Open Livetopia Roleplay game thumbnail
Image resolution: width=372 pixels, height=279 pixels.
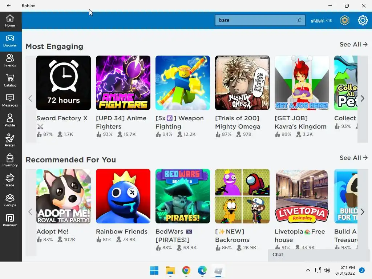pyautogui.click(x=302, y=196)
